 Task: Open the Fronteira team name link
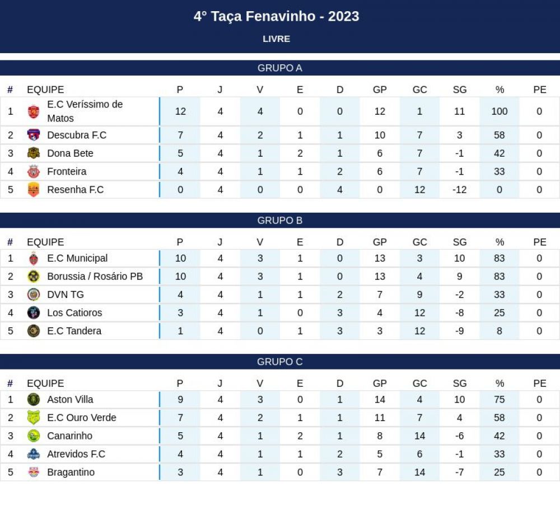(67, 171)
